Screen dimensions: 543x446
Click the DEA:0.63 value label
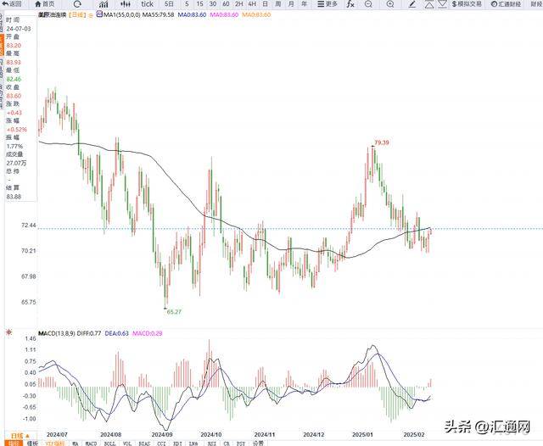tap(117, 333)
